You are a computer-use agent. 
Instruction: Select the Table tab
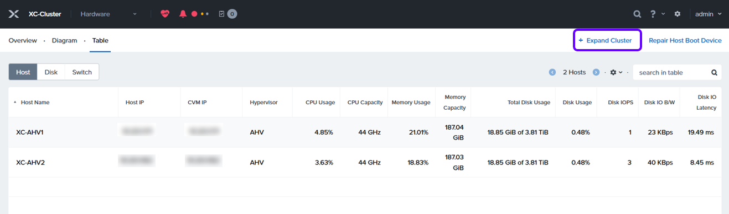pos(100,40)
